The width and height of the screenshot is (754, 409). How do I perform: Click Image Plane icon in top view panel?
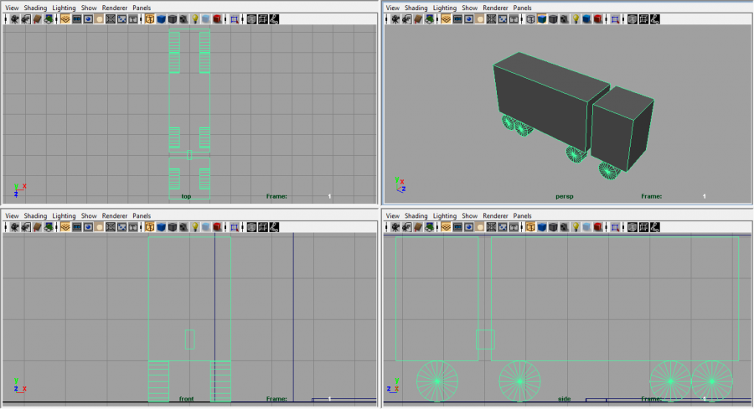tap(49, 19)
